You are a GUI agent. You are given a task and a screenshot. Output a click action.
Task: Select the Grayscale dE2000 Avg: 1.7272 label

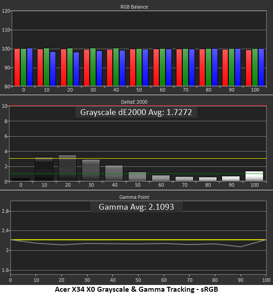(136, 112)
